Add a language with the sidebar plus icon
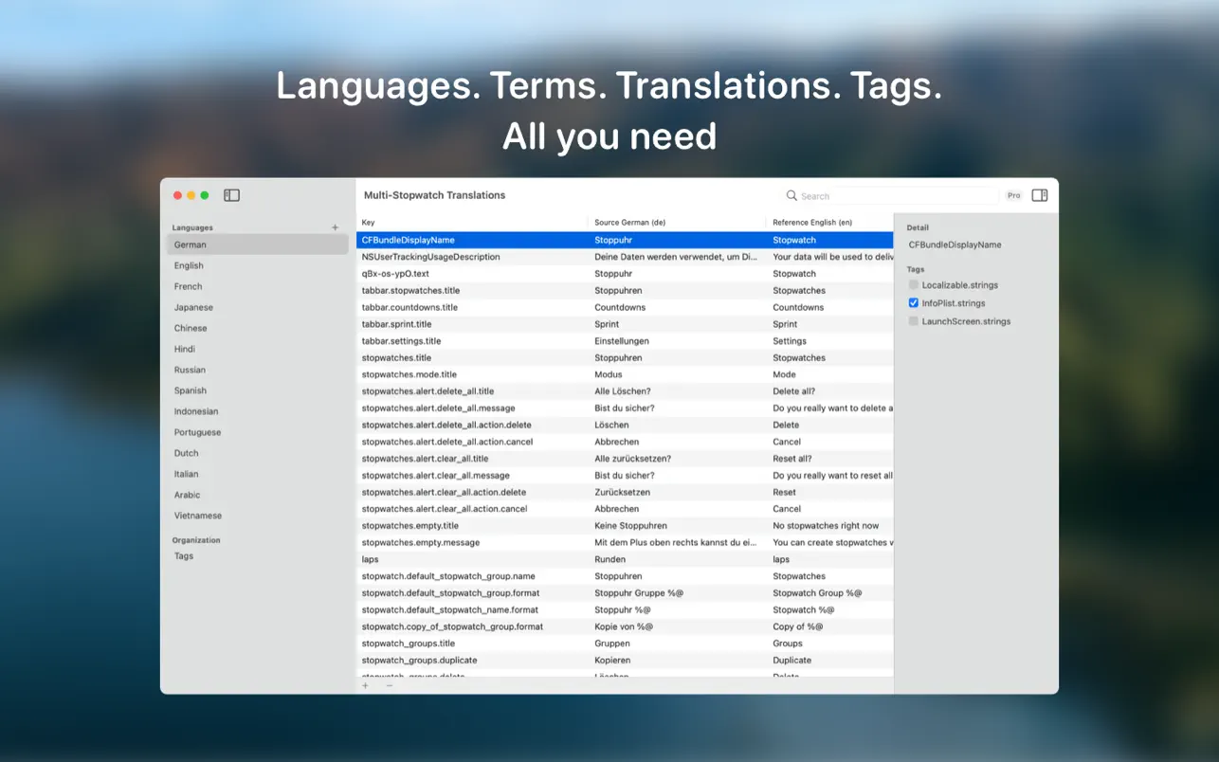 tap(336, 227)
